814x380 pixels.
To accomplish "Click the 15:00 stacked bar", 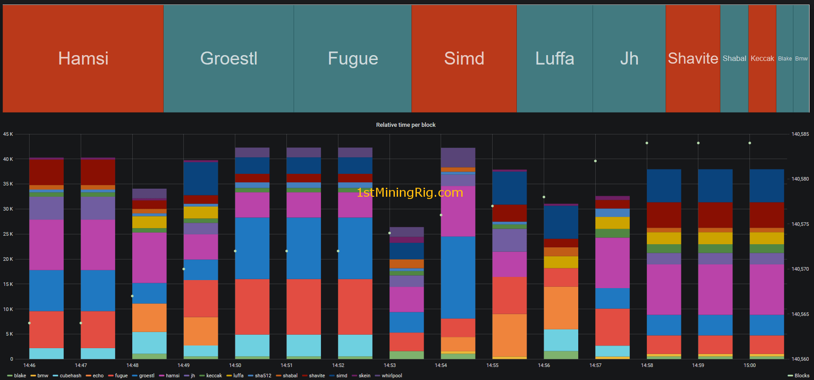I will coord(767,264).
